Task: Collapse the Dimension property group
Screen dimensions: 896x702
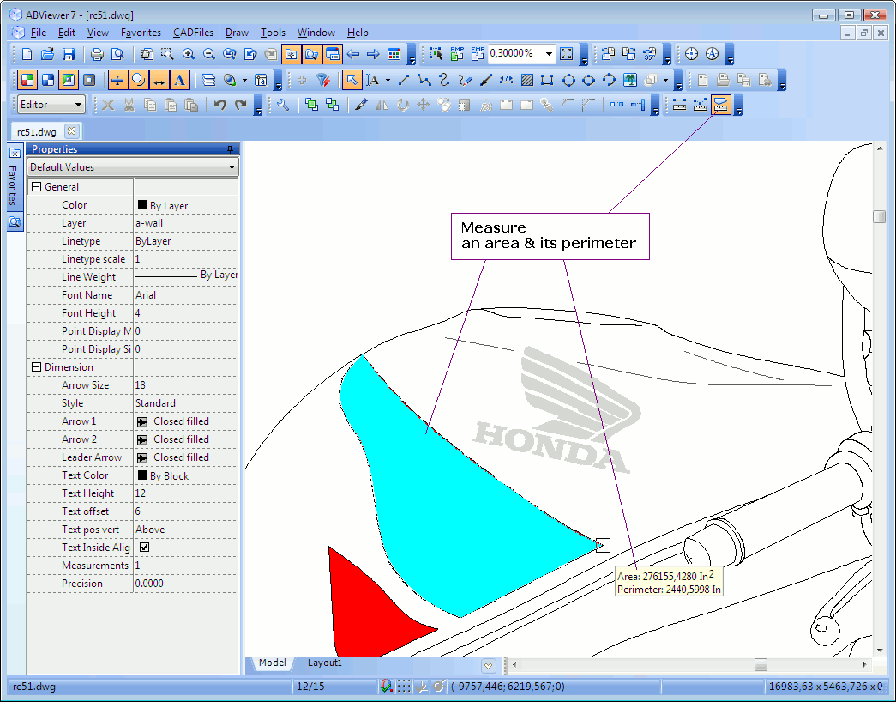Action: (37, 366)
